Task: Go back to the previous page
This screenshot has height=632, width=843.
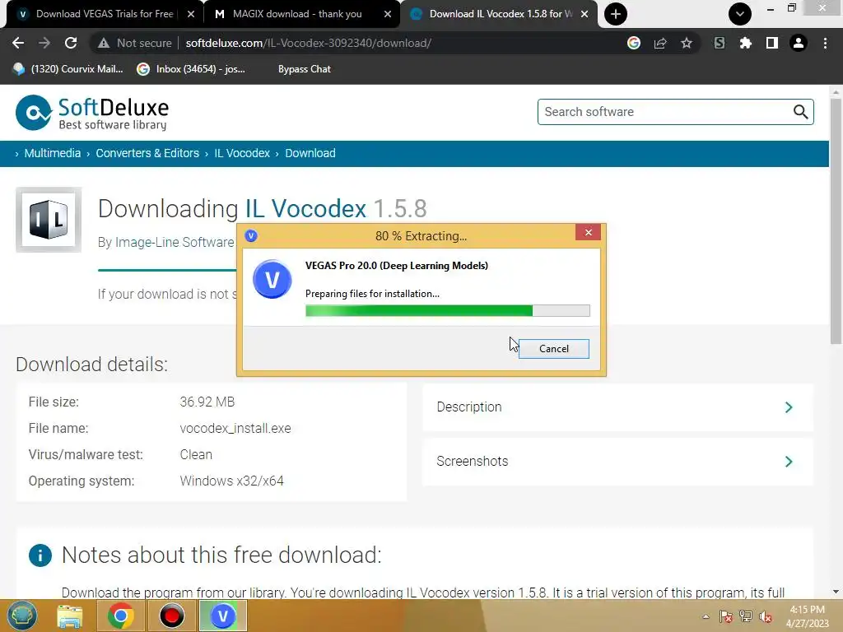Action: 18,43
